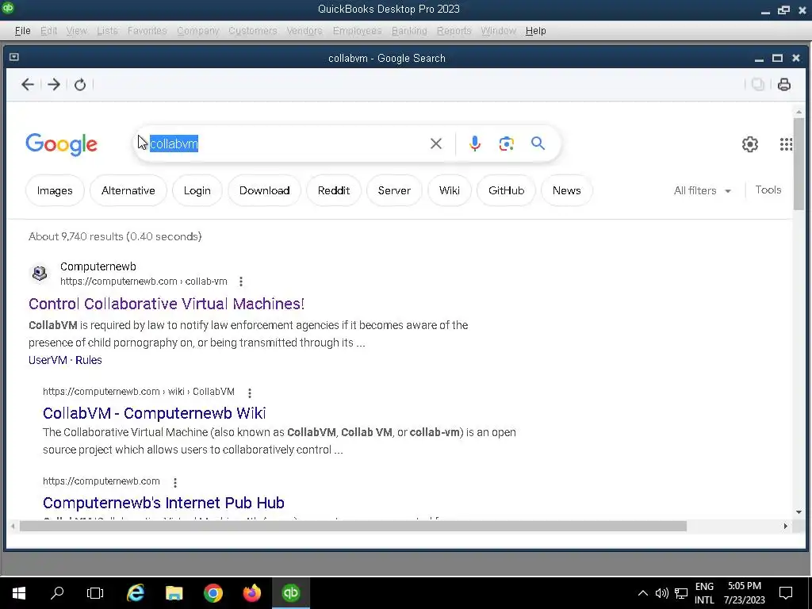Image resolution: width=812 pixels, height=609 pixels.
Task: Click the horizontal scrollbar thumb
Action: [x=353, y=527]
